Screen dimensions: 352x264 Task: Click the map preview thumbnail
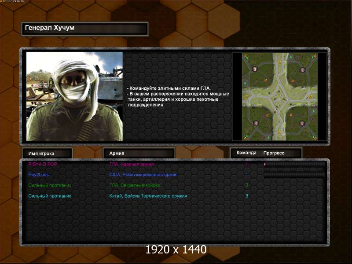coord(280,96)
